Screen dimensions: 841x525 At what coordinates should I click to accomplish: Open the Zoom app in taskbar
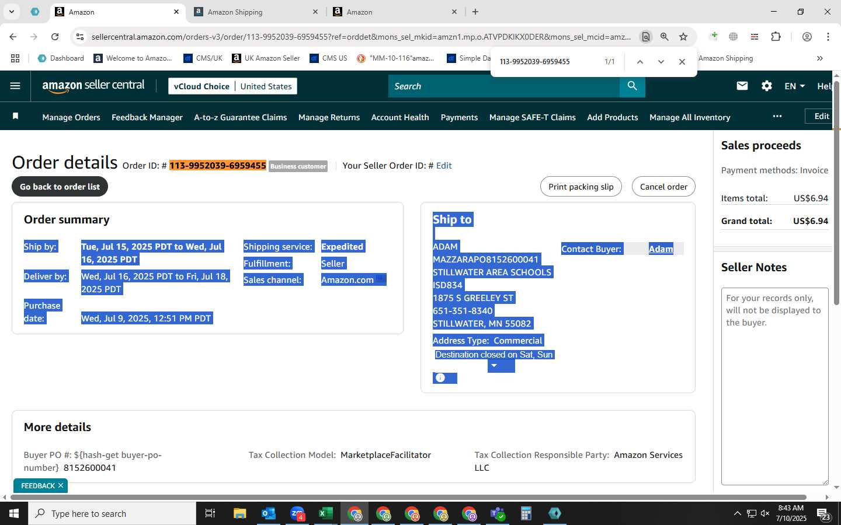(297, 513)
